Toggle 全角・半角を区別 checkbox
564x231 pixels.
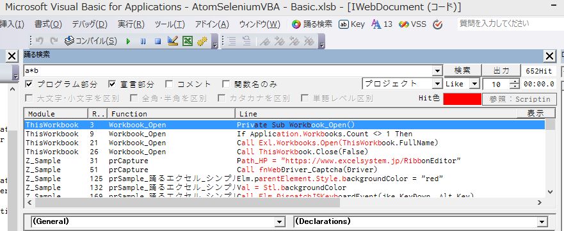[x=134, y=98]
